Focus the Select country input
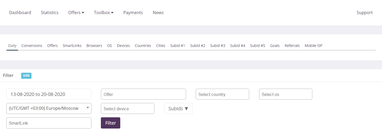 click(x=222, y=94)
